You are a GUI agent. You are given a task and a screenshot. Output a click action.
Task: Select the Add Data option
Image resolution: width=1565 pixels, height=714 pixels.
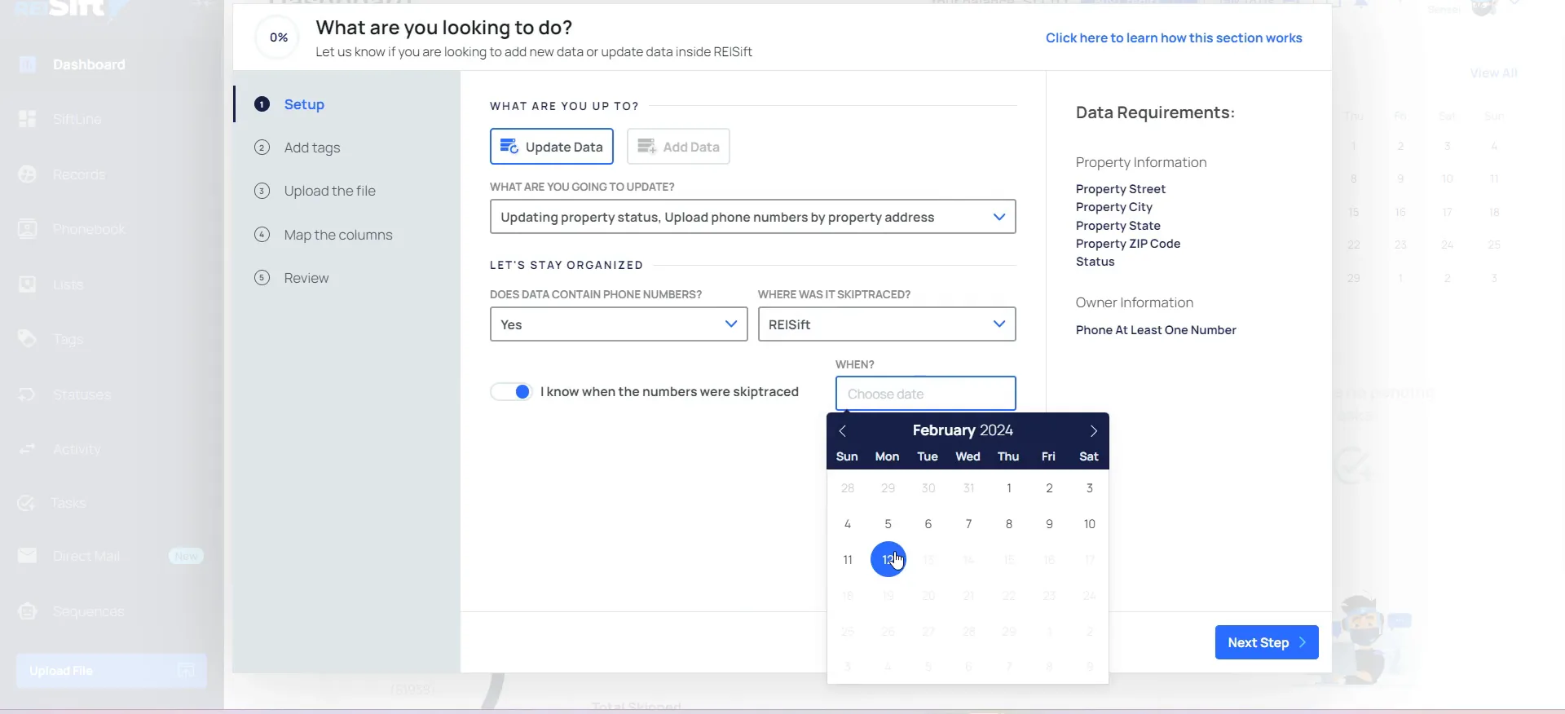click(x=678, y=147)
